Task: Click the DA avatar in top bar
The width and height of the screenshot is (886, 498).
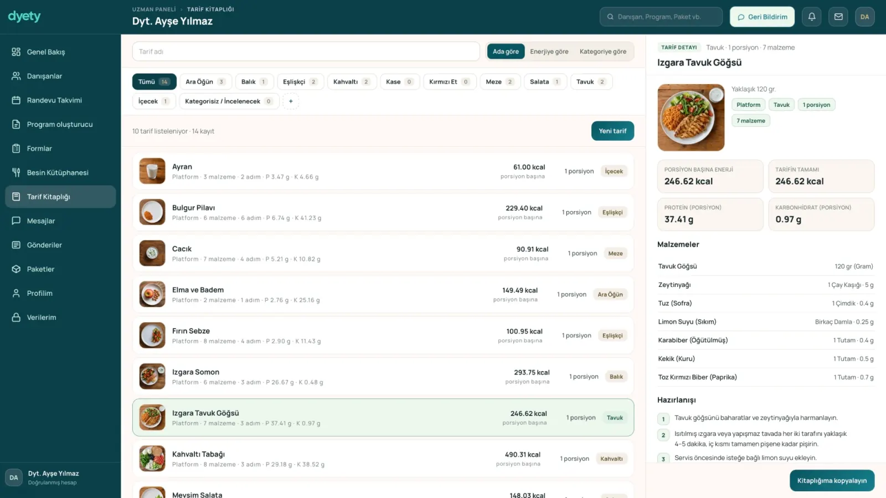Action: pyautogui.click(x=865, y=17)
